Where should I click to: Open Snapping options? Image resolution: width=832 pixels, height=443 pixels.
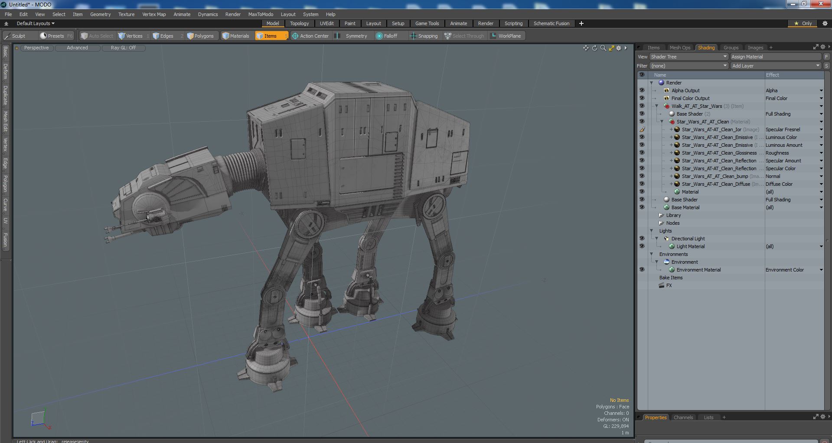[424, 36]
